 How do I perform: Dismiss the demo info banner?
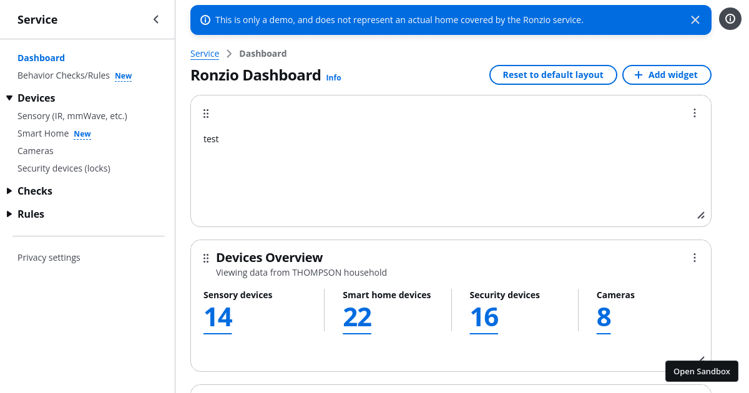click(695, 20)
